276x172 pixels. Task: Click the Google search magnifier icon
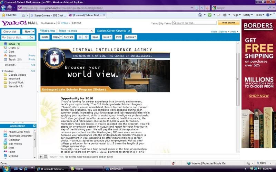(269, 8)
